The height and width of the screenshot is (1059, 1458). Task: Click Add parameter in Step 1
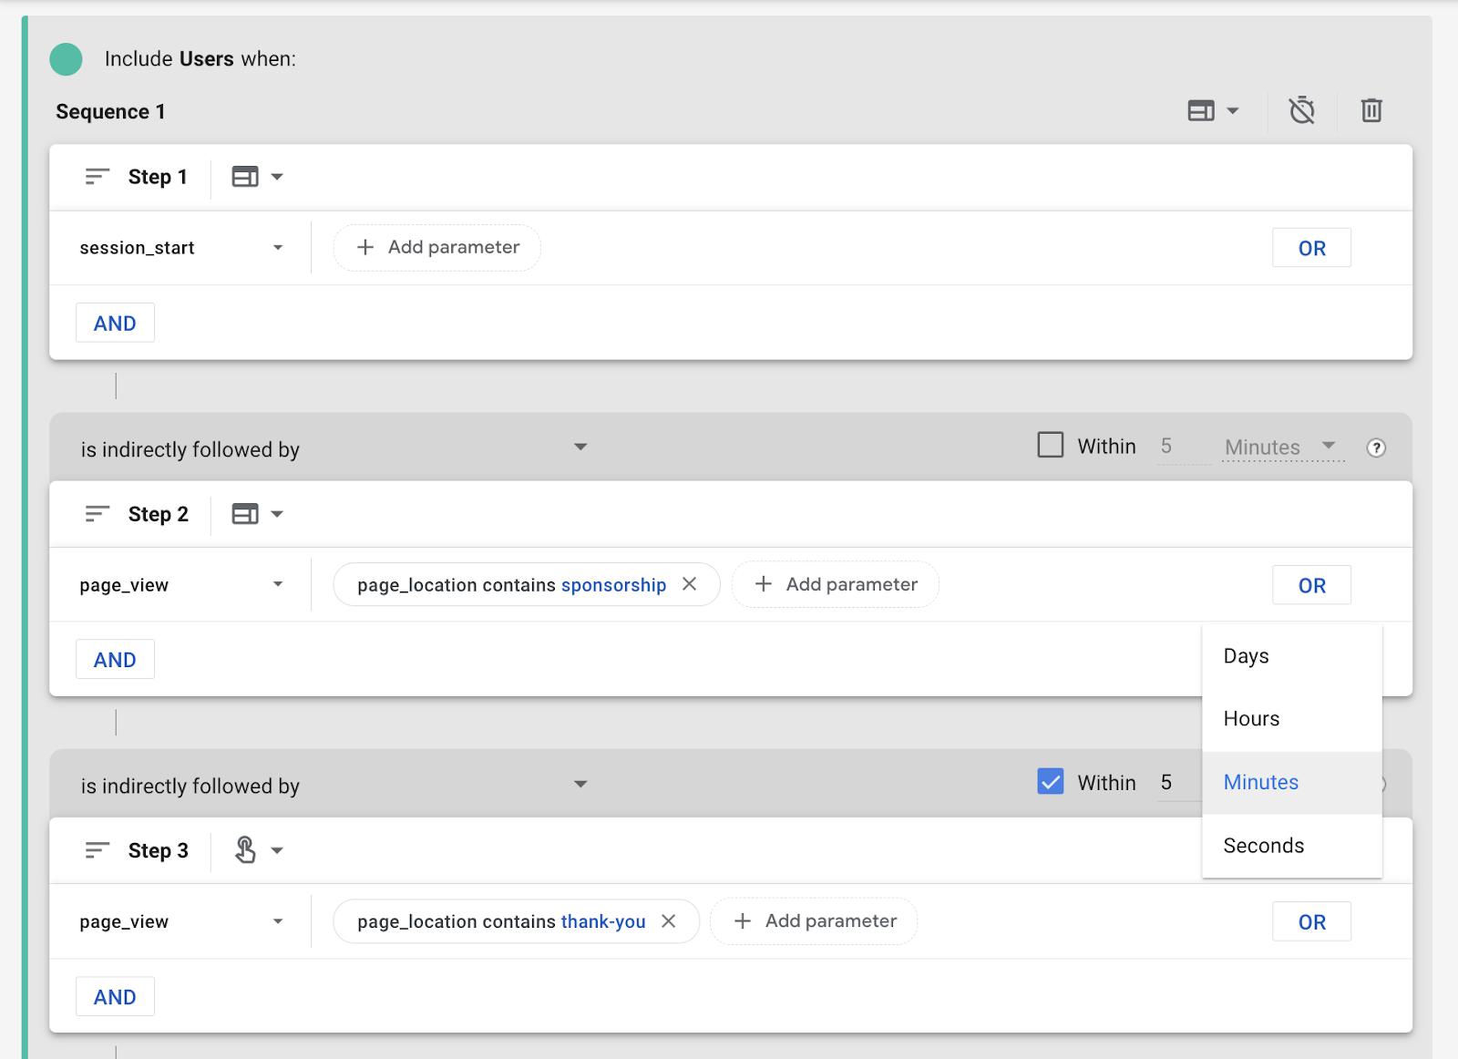(437, 248)
